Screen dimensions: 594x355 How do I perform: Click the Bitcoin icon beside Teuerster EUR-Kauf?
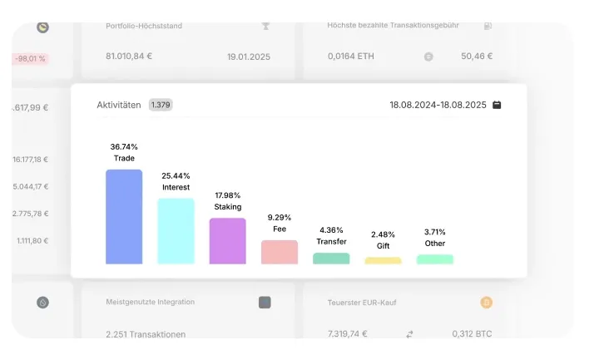tap(487, 303)
